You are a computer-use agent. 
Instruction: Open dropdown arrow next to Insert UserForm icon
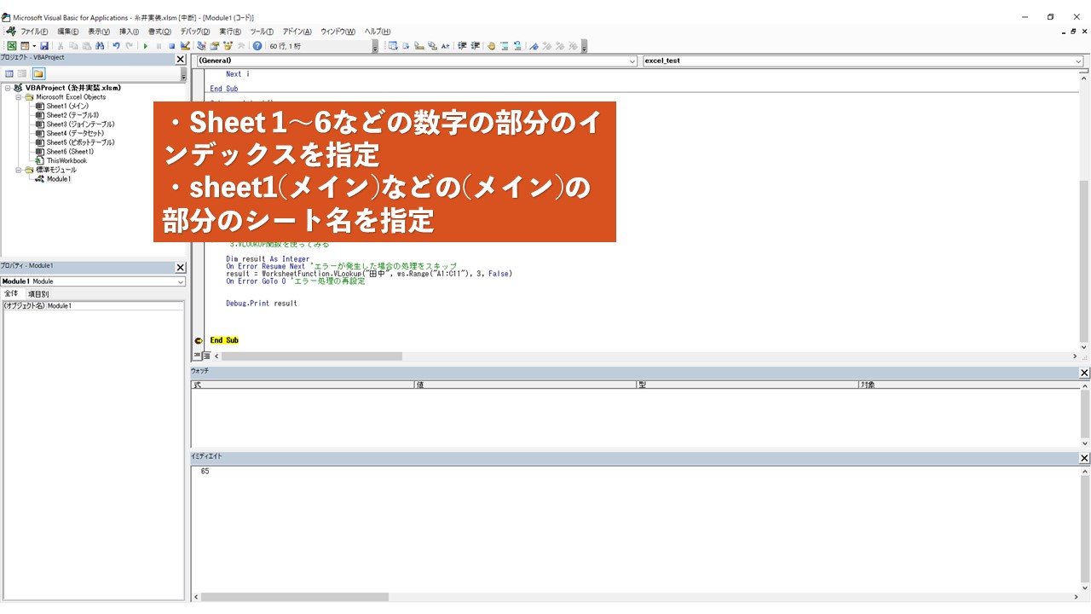34,46
